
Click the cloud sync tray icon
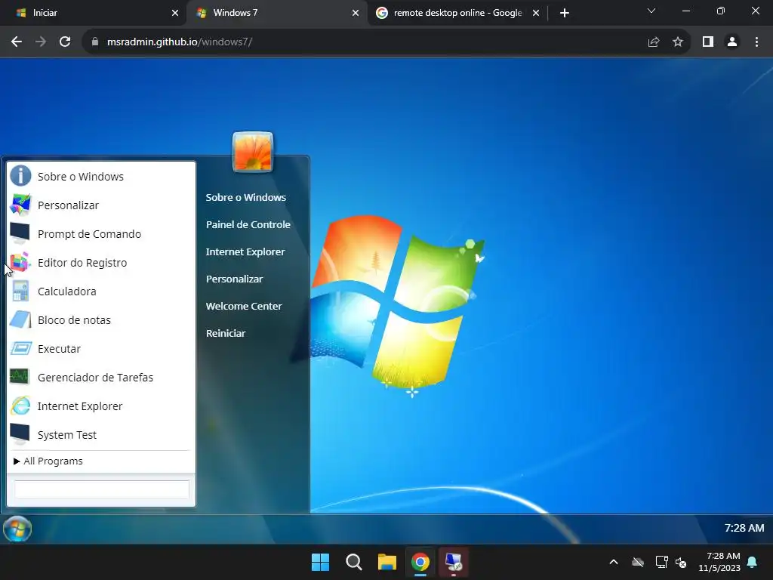638,562
